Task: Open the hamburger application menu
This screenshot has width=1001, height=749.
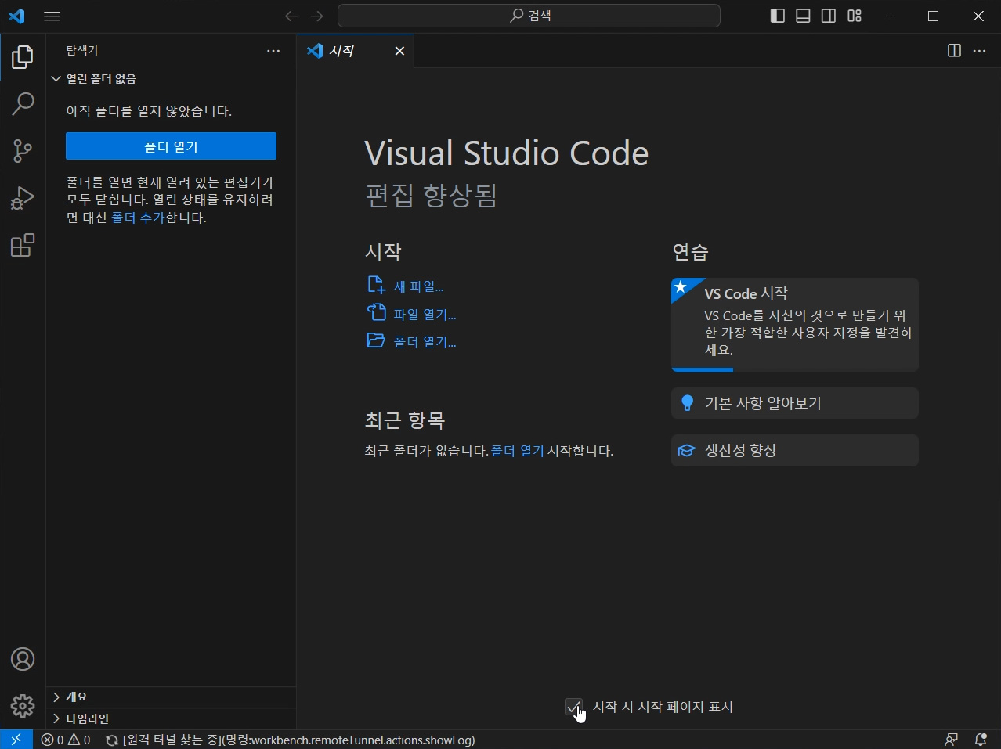Action: (52, 16)
